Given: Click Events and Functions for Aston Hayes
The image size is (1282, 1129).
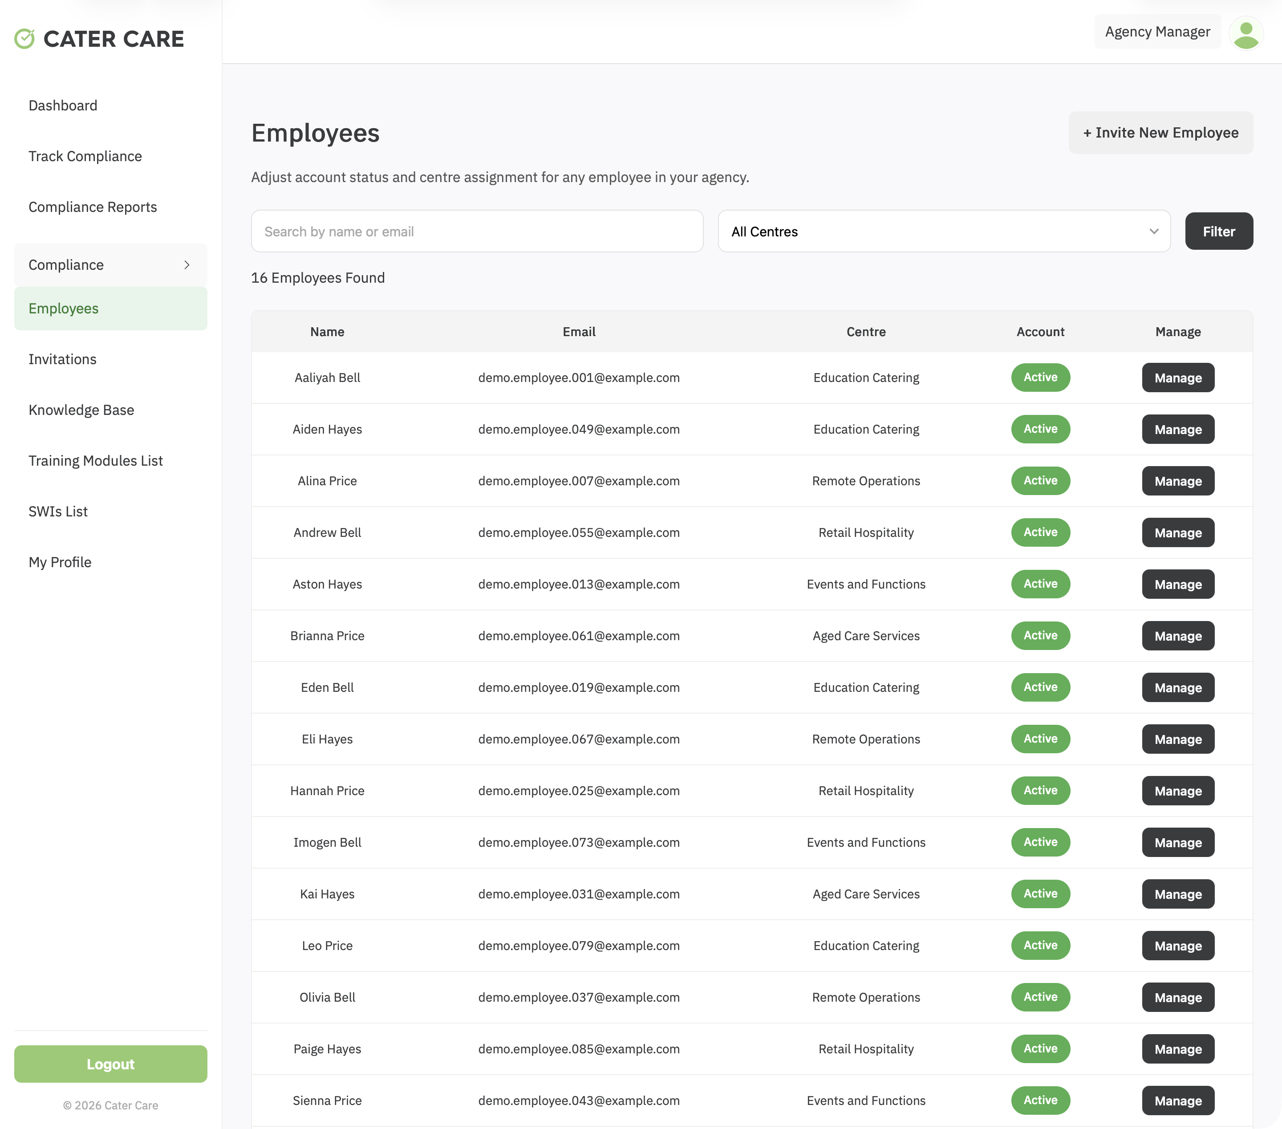Looking at the screenshot, I should point(866,585).
